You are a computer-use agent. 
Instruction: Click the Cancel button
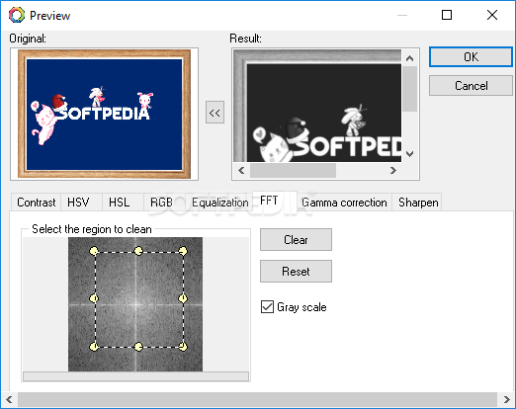tap(471, 86)
